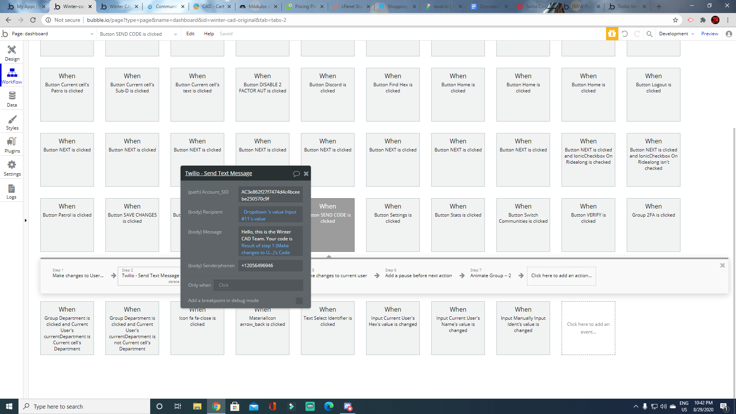
Task: Open File Explorer from the taskbar
Action: pyautogui.click(x=197, y=406)
